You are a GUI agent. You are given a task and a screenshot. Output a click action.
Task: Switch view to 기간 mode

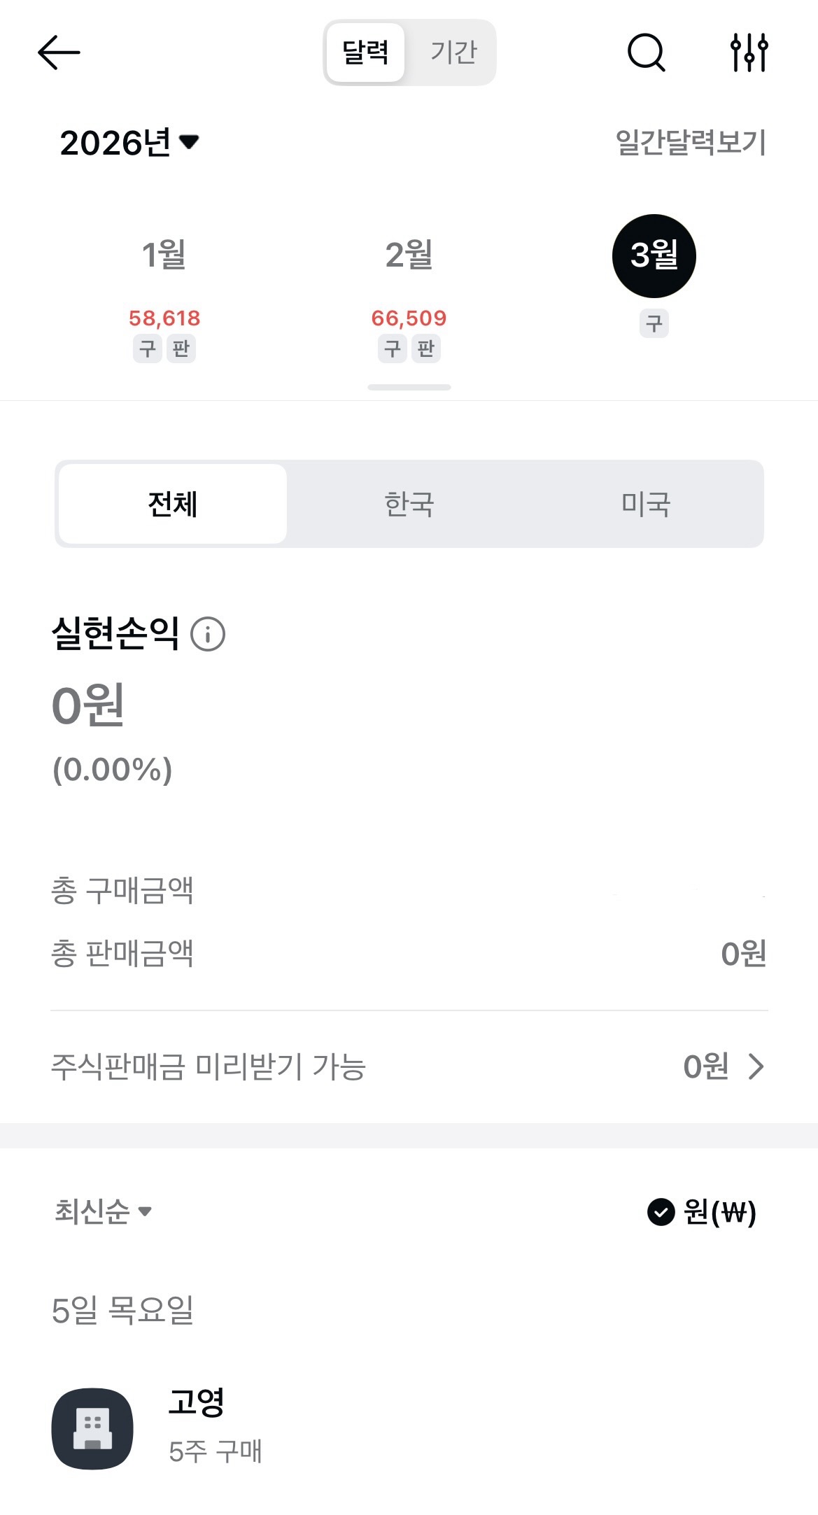(x=453, y=52)
